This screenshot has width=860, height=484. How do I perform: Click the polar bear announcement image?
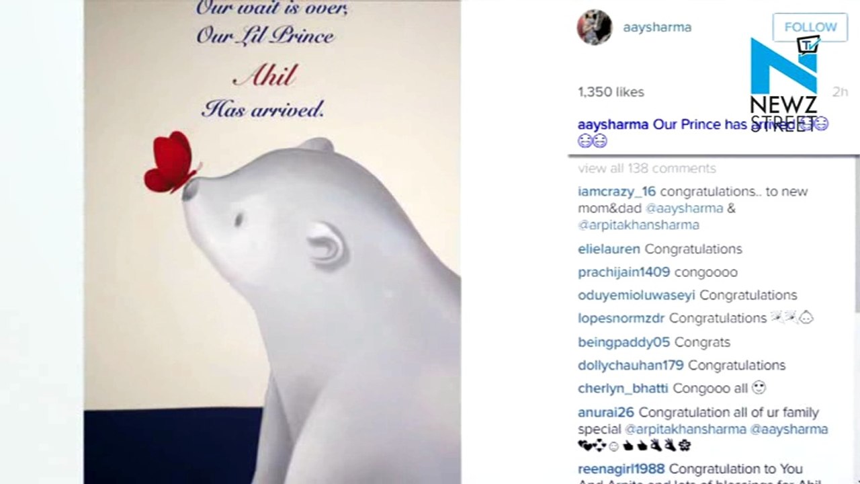(x=272, y=242)
